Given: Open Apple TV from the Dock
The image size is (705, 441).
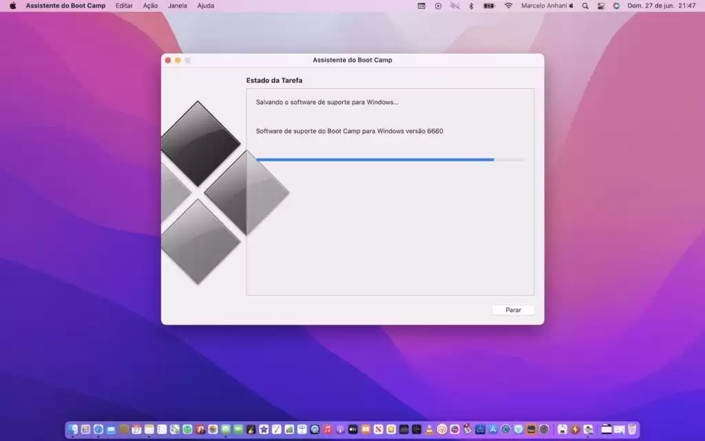Looking at the screenshot, I should point(353,429).
